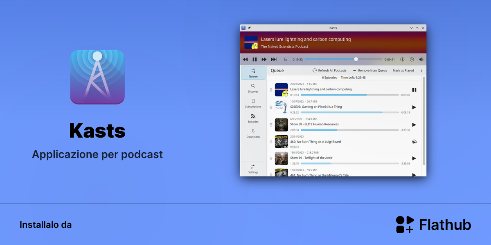Open the sleep timer clock icon
Viewport: 491px width, 245px height.
coord(412,59)
